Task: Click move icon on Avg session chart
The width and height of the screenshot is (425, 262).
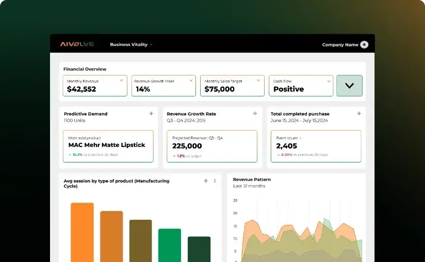Action: 206,181
